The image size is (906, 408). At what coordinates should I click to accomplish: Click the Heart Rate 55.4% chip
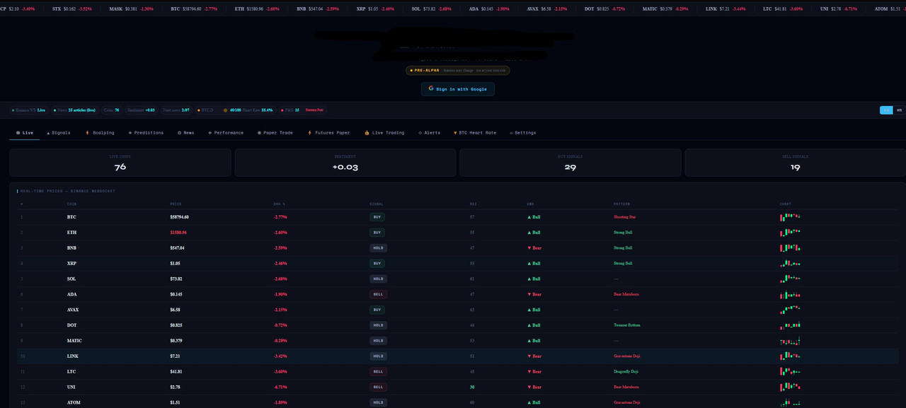coord(248,110)
